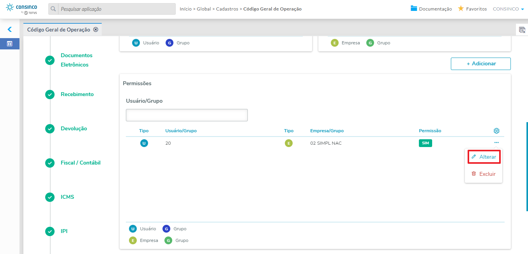Click the SIM permission badge
Image resolution: width=528 pixels, height=254 pixels.
click(x=426, y=143)
